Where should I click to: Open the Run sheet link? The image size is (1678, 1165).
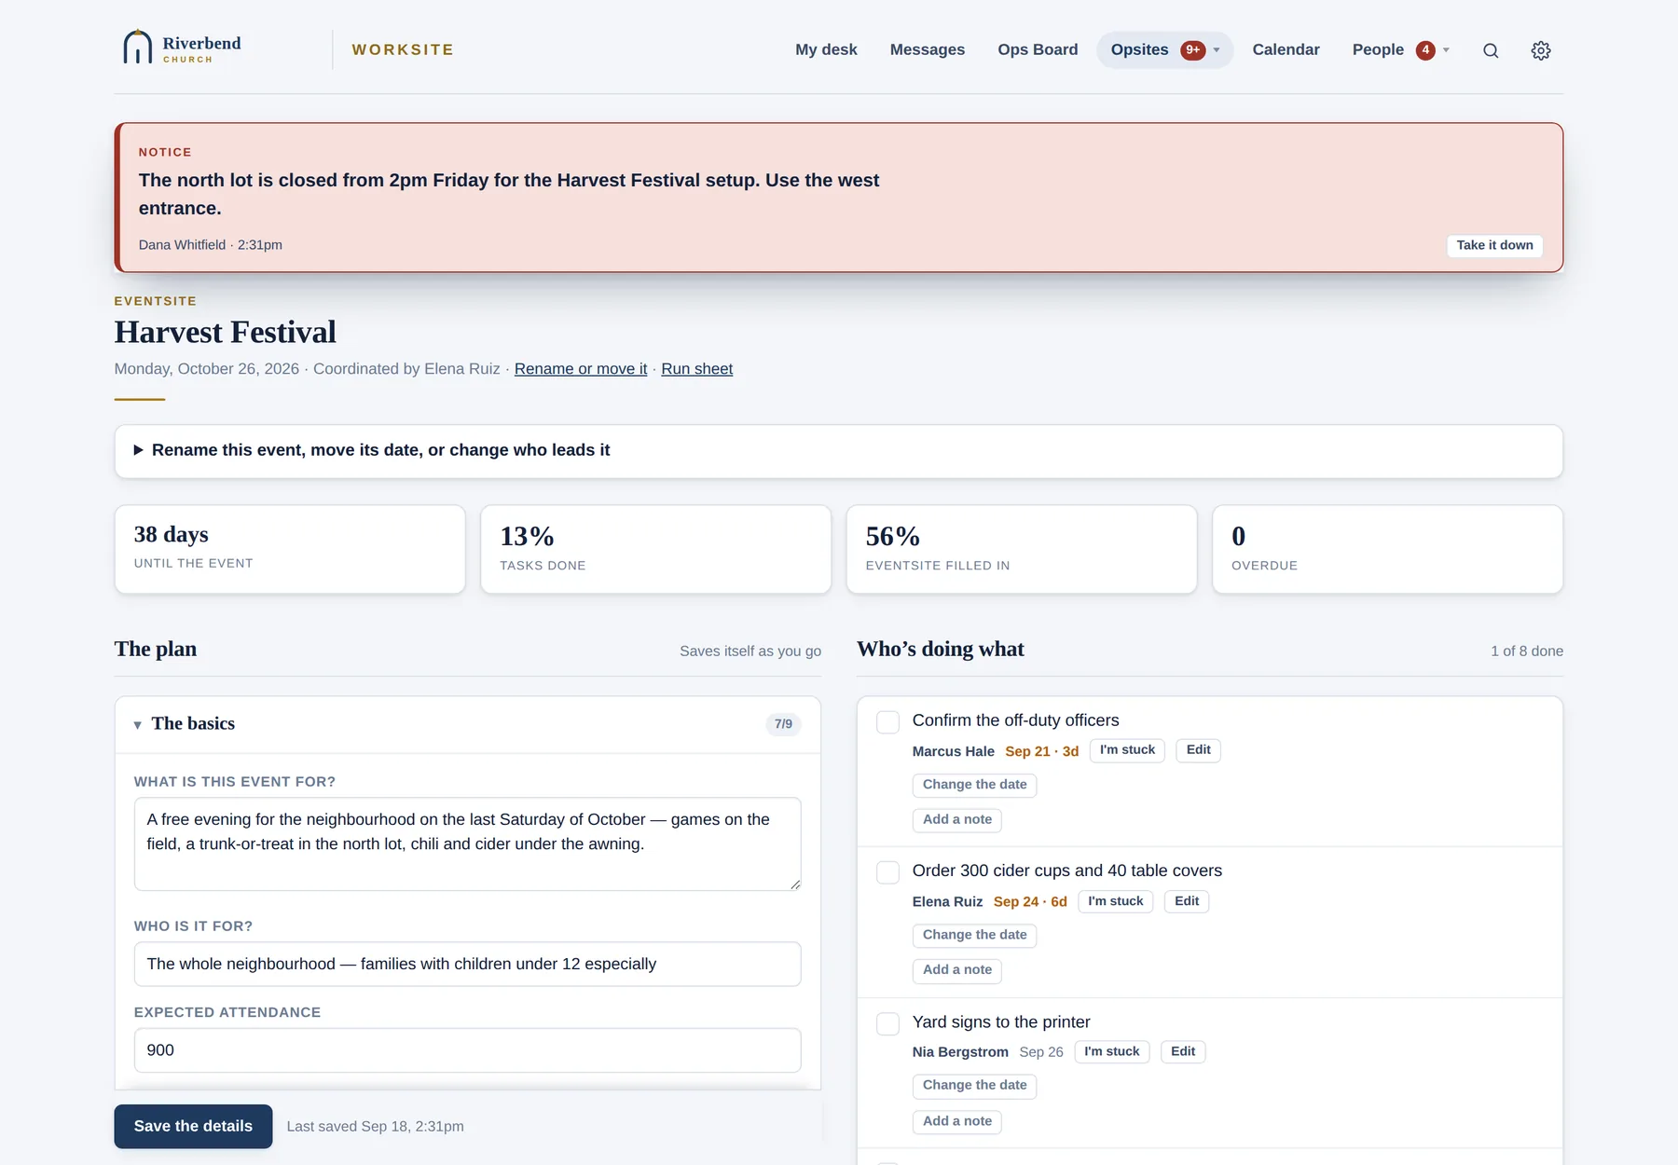click(697, 369)
